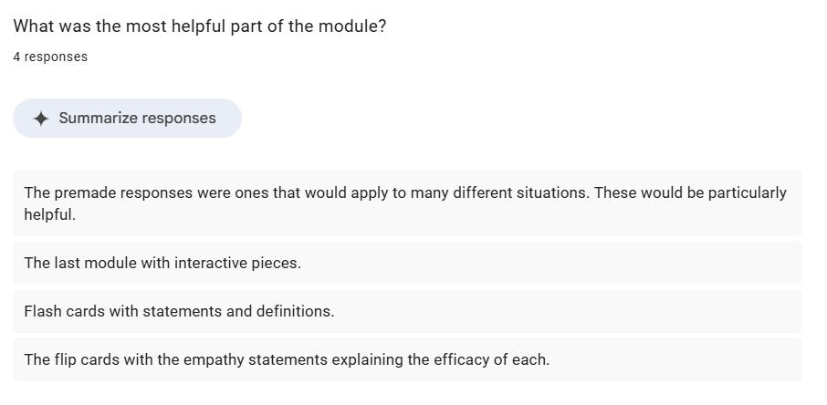
Task: Select the 'Flash cards with statements' response
Action: click(407, 311)
